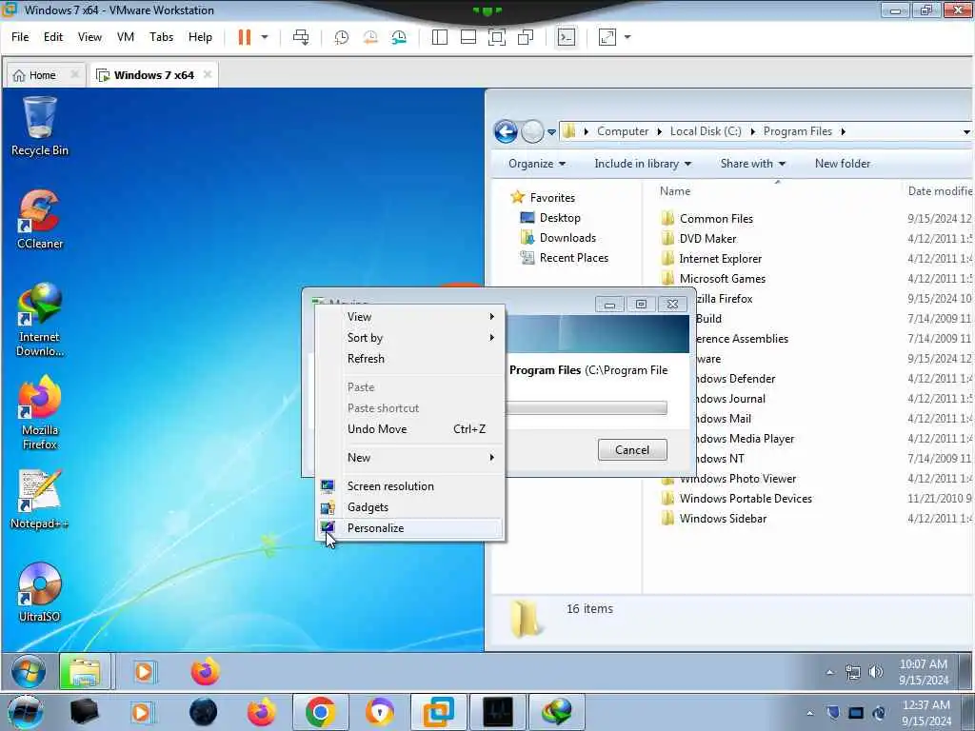Screen dimensions: 975x731
Task: Cancel the moving files dialog
Action: [632, 449]
